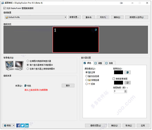Click the 新增设置 button
Viewport: 152px width, 130px height.
click(x=74, y=17)
